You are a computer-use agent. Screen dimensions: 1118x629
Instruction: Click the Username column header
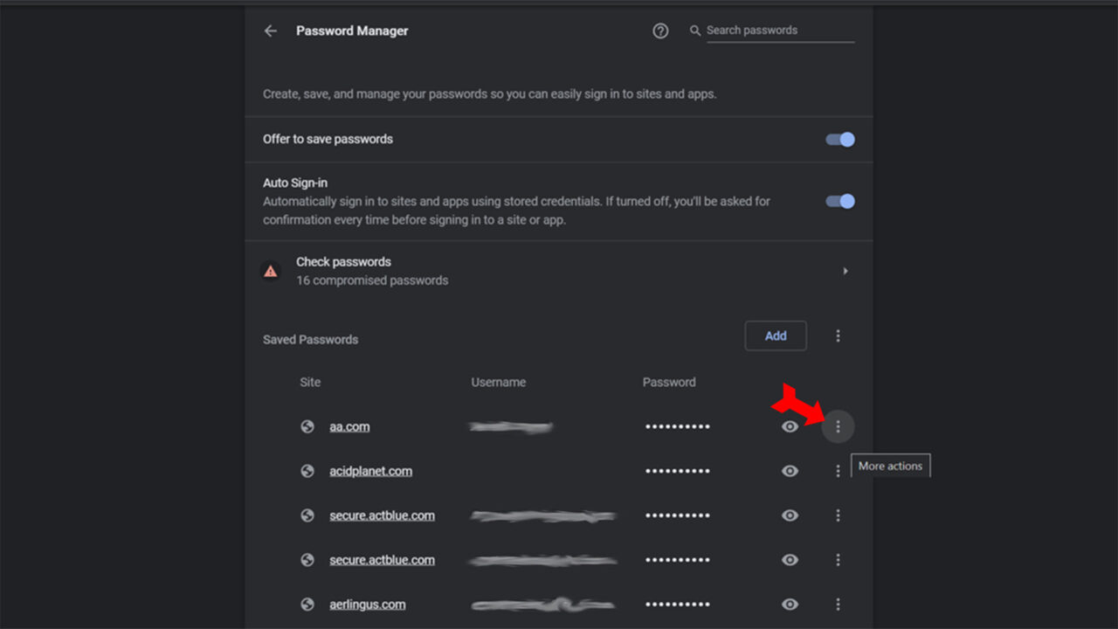coord(498,382)
